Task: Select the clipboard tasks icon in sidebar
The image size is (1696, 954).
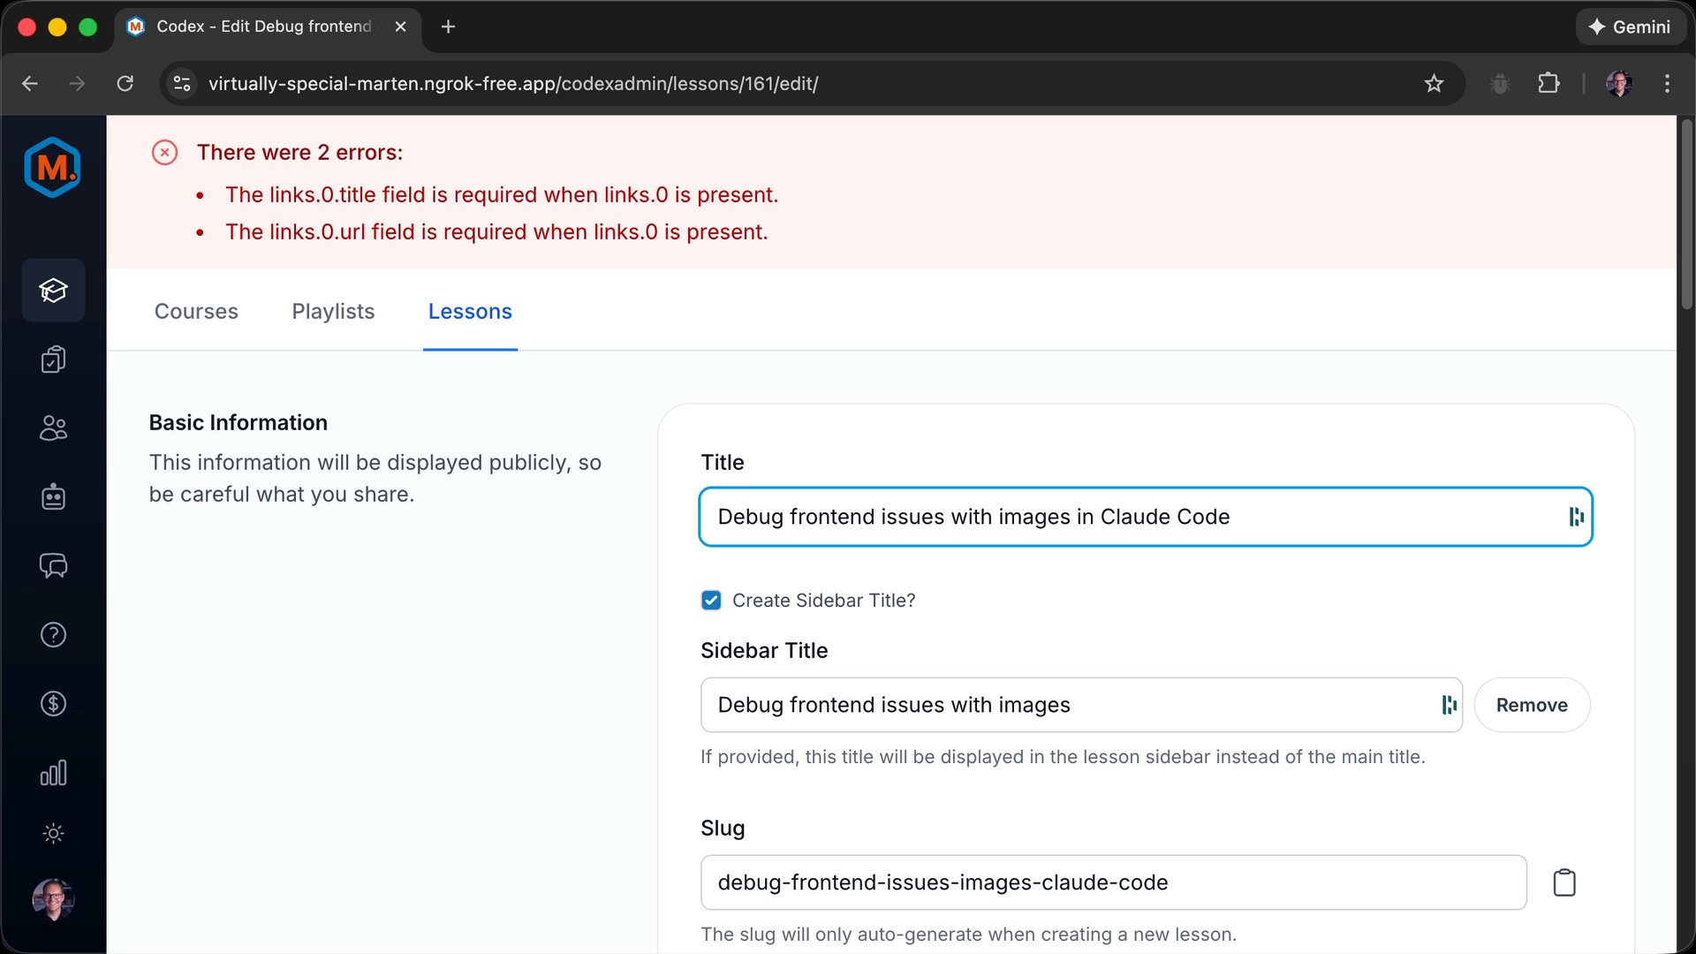Action: (x=53, y=359)
